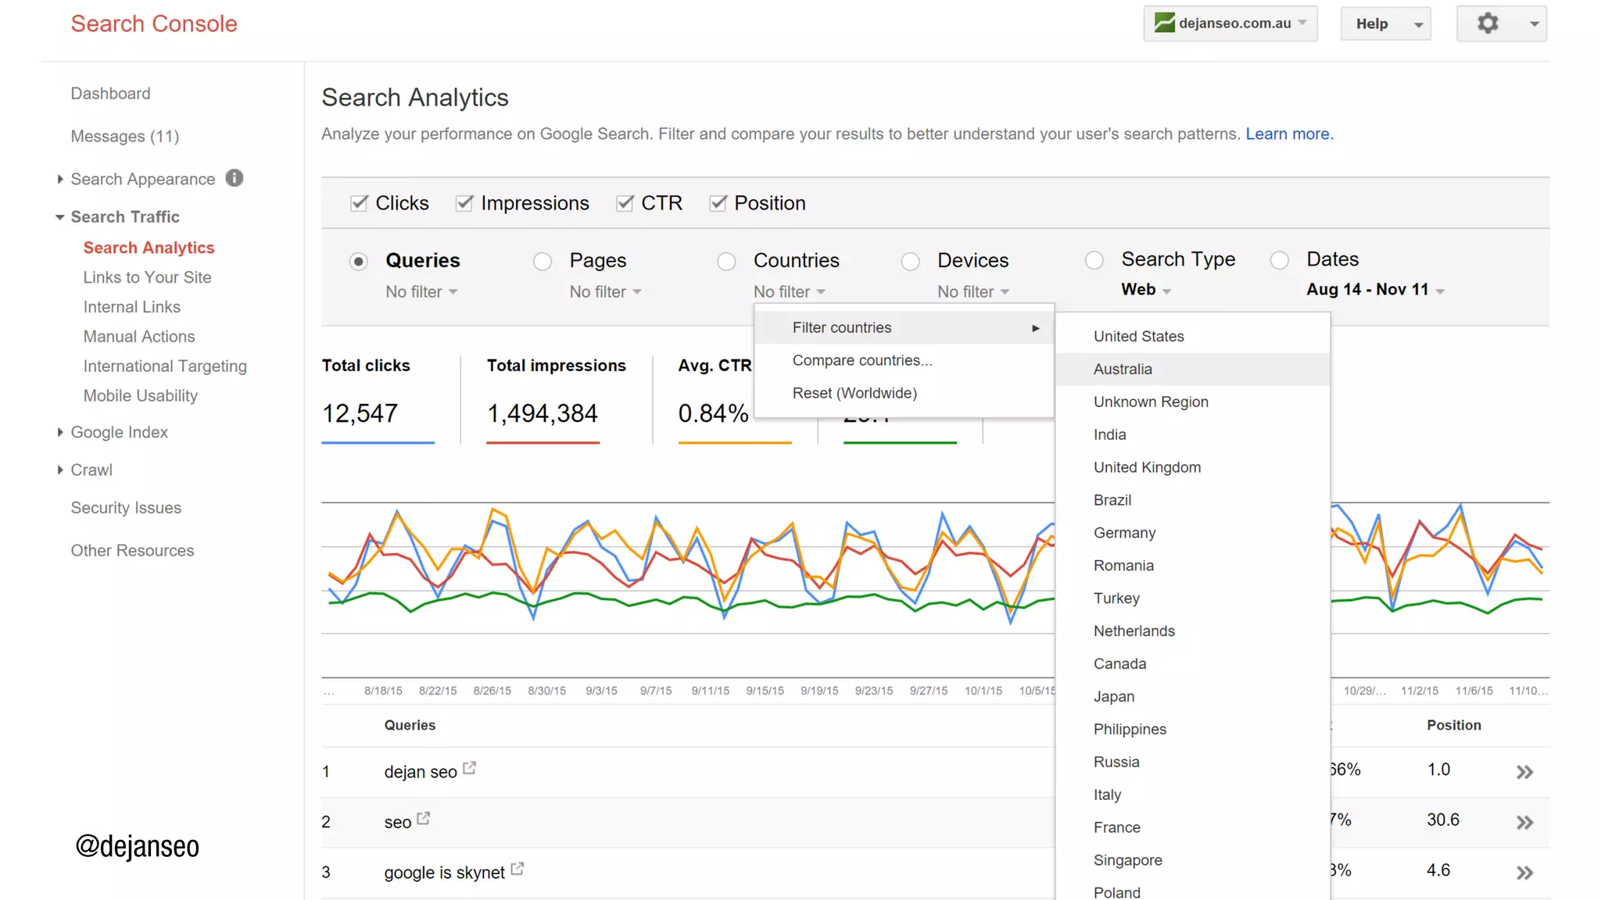Uncheck the Clicks checkbox
The image size is (1601, 900).
[359, 203]
